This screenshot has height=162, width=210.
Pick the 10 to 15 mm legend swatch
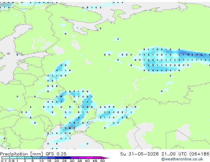point(44,158)
